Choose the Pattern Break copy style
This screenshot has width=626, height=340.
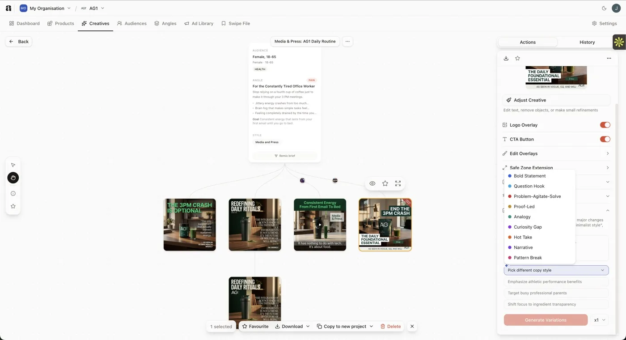pos(539,258)
